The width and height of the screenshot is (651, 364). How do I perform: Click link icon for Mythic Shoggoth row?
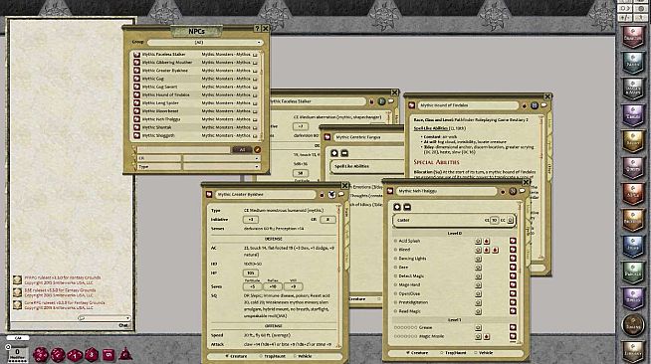136,135
